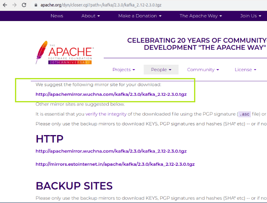
Task: Click the 'Celebrating 20 Years' banner heading
Action: click(x=197, y=44)
